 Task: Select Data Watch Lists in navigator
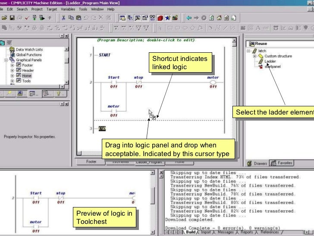[29, 50]
